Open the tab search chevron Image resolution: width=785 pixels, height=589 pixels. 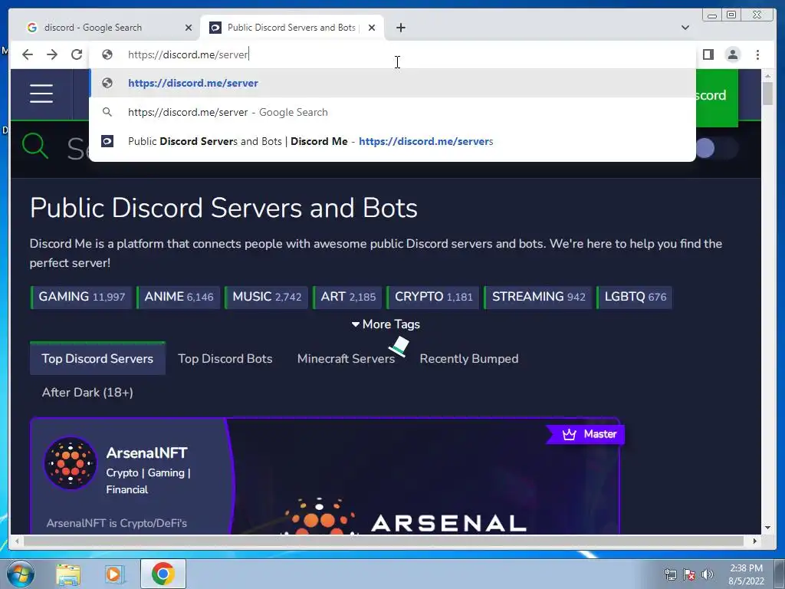pos(685,28)
